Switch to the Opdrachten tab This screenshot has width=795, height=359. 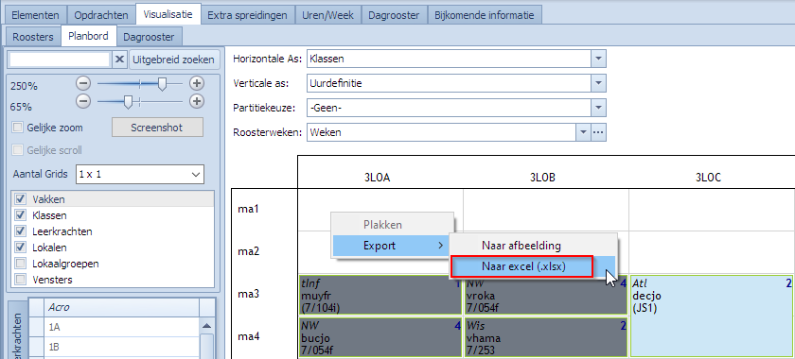coord(101,15)
